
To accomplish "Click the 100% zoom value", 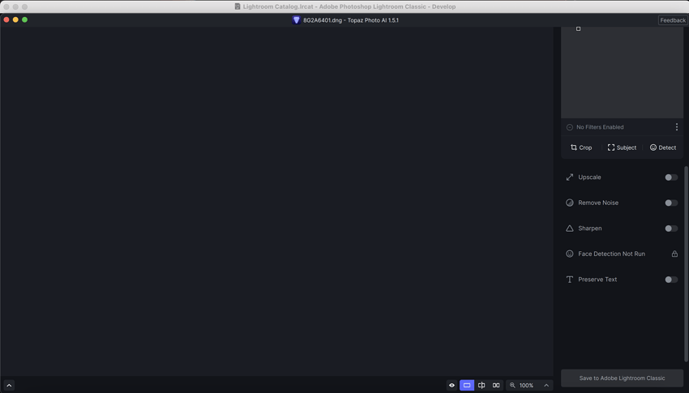I will (x=526, y=385).
